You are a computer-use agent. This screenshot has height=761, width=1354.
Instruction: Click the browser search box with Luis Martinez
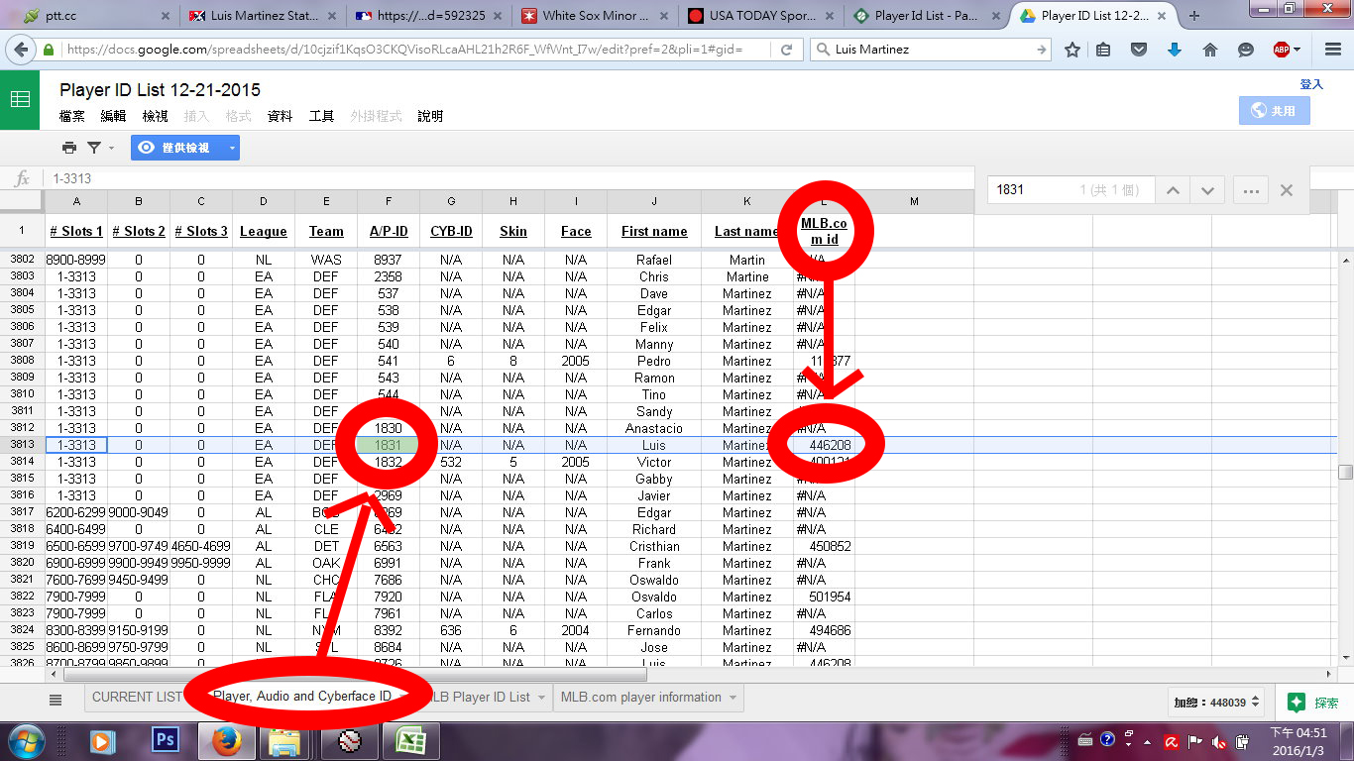[x=932, y=50]
